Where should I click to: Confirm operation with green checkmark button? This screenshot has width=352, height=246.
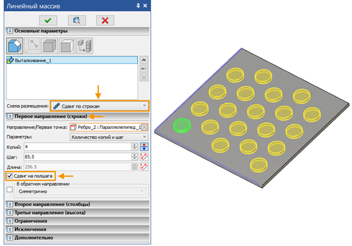pos(48,21)
